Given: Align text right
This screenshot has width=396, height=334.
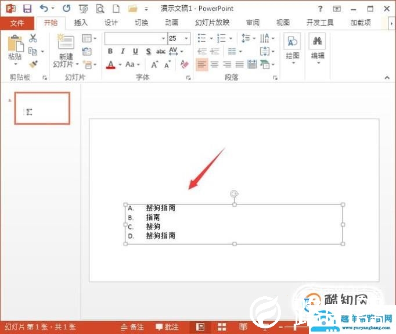Looking at the screenshot, I should tap(227, 64).
